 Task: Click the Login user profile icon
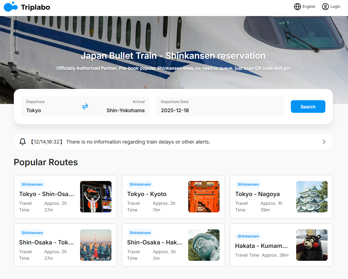click(325, 7)
